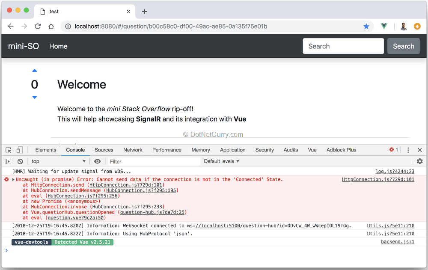This screenshot has width=428, height=270.
Task: Close the 'test' browser tab
Action: coord(128,12)
